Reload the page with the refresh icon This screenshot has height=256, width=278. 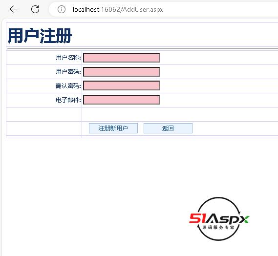[35, 9]
